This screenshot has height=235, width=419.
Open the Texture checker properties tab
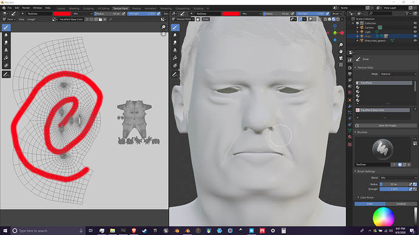[350, 144]
